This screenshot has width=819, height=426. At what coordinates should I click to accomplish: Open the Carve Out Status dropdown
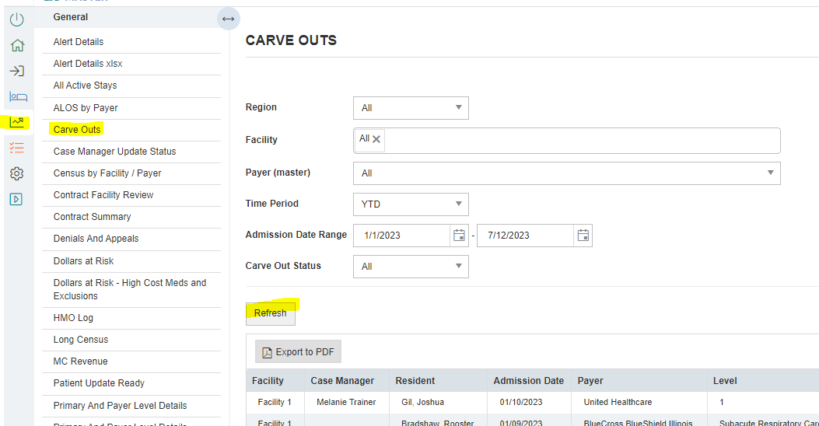(x=411, y=267)
